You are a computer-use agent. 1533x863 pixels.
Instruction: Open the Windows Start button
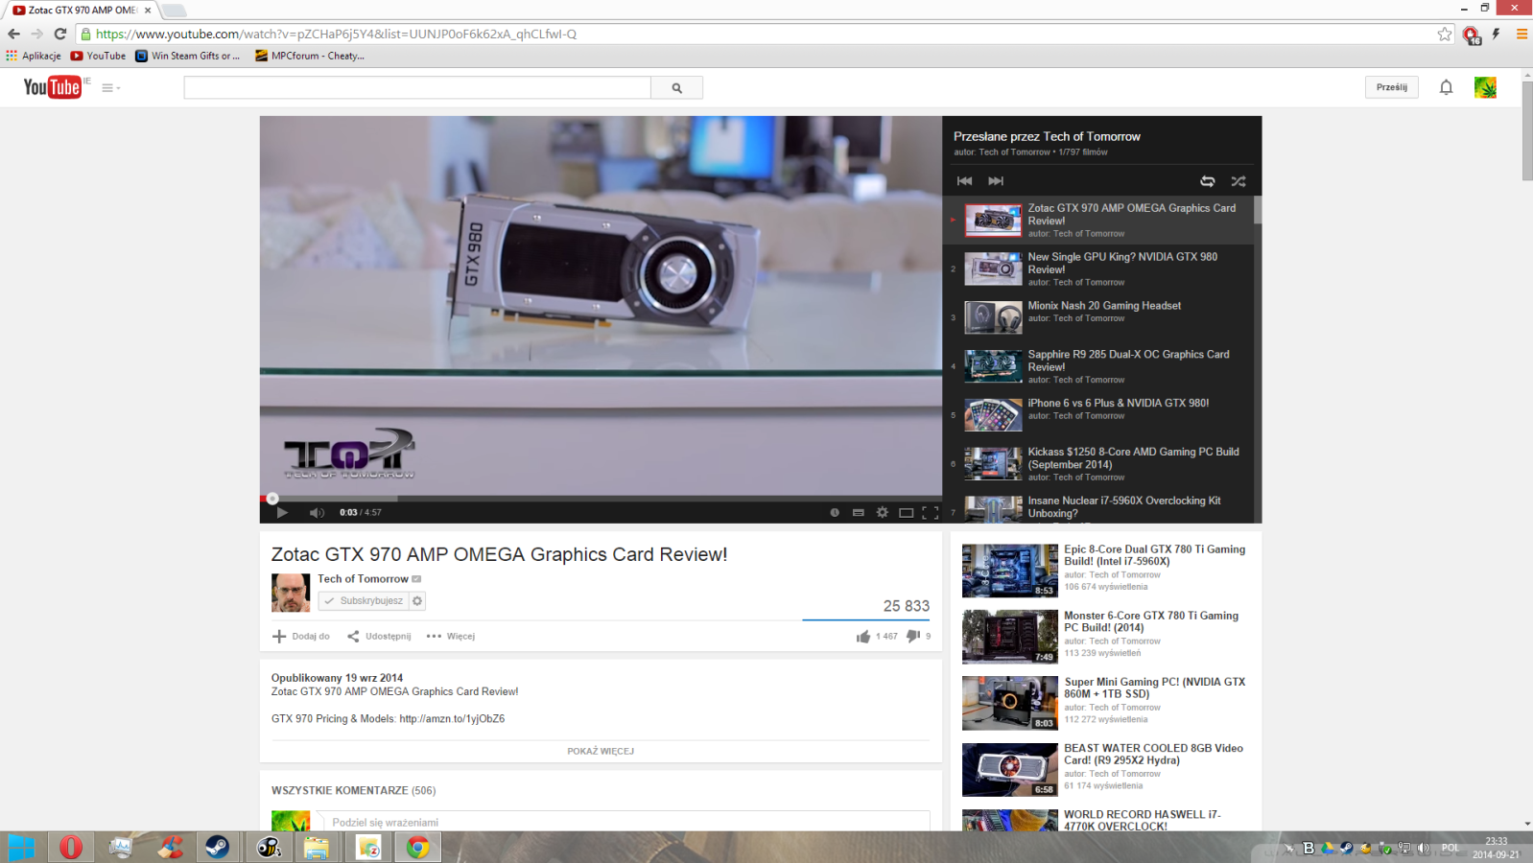21,848
